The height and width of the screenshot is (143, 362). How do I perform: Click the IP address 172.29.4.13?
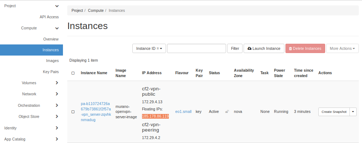152,102
